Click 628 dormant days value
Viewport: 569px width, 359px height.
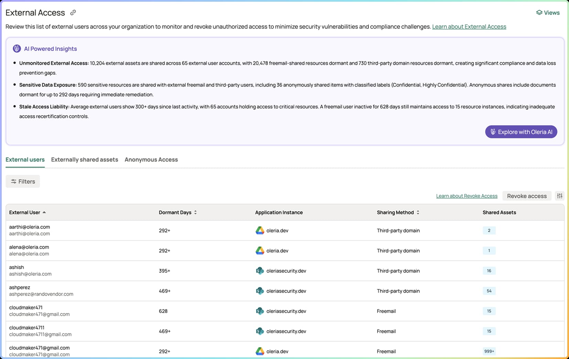pyautogui.click(x=163, y=311)
